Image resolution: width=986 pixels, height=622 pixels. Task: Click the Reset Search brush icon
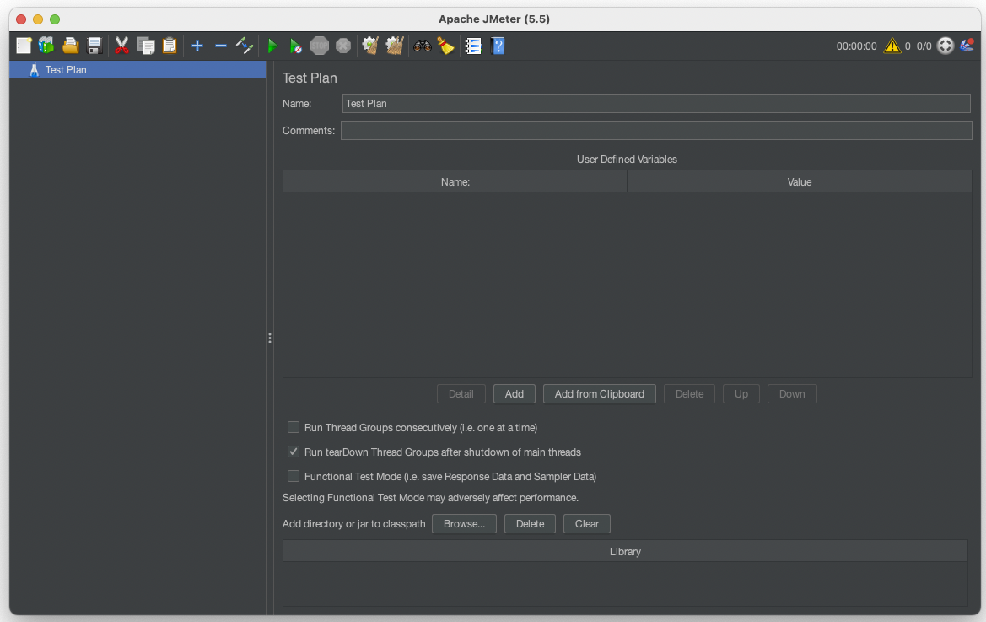[446, 46]
